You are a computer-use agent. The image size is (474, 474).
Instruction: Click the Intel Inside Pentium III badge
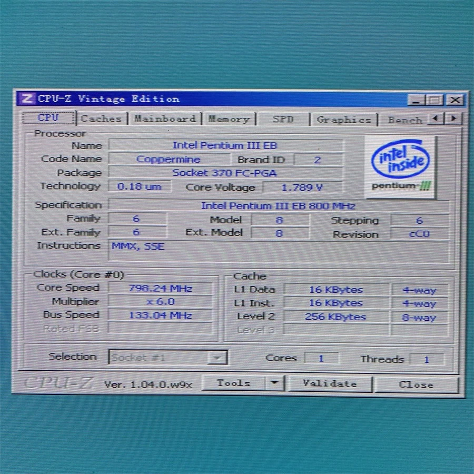click(400, 166)
